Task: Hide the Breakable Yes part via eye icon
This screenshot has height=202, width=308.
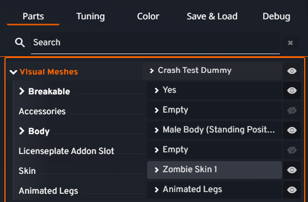Action: click(292, 91)
